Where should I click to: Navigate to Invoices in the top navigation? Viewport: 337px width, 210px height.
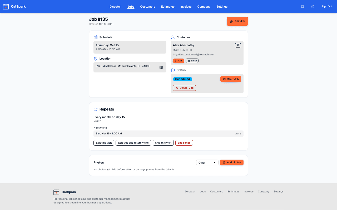coord(186,7)
